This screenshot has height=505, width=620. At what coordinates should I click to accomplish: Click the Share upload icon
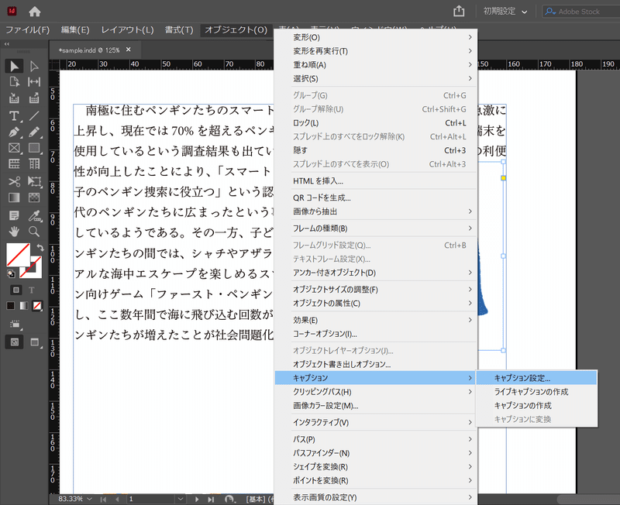(x=459, y=11)
